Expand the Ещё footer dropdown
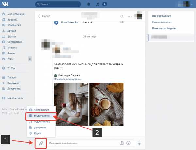Image resolution: width=196 pixels, height=150 pixels. tap(18, 113)
